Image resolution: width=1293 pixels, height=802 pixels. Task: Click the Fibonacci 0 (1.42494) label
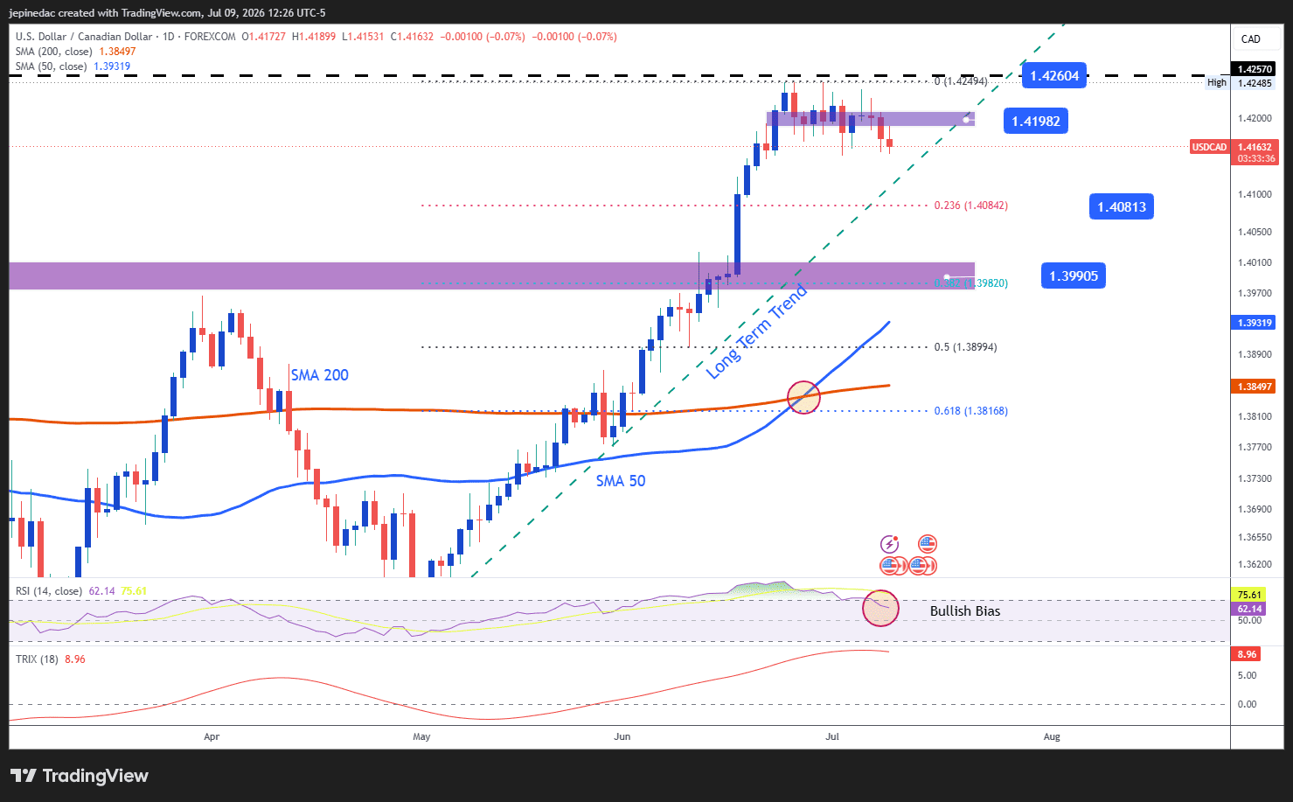tap(961, 81)
